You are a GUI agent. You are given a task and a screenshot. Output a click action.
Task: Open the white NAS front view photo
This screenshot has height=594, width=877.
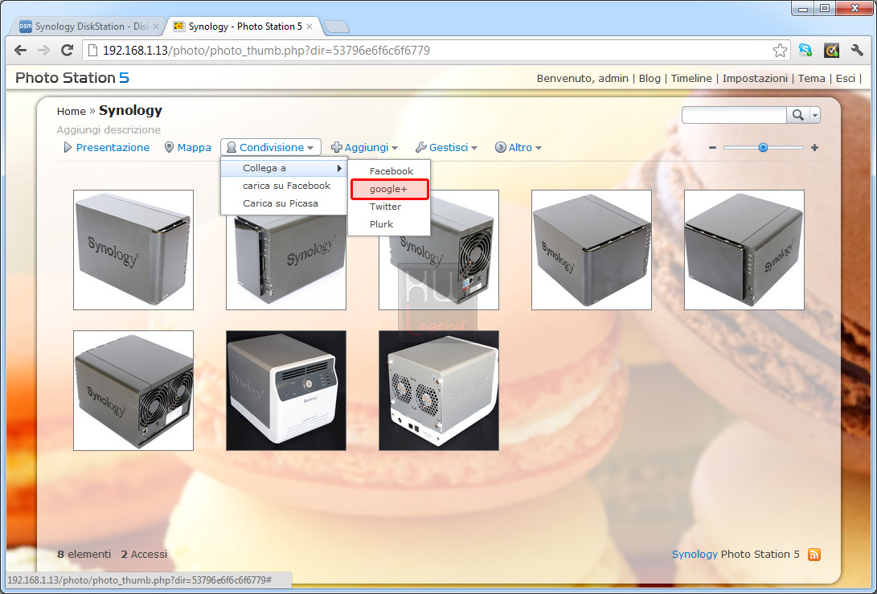point(286,391)
